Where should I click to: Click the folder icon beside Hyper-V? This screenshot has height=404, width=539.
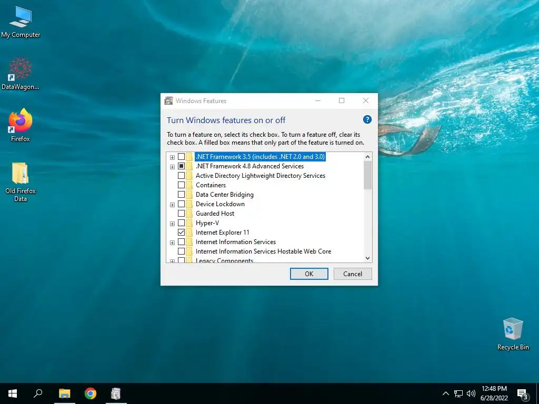189,223
